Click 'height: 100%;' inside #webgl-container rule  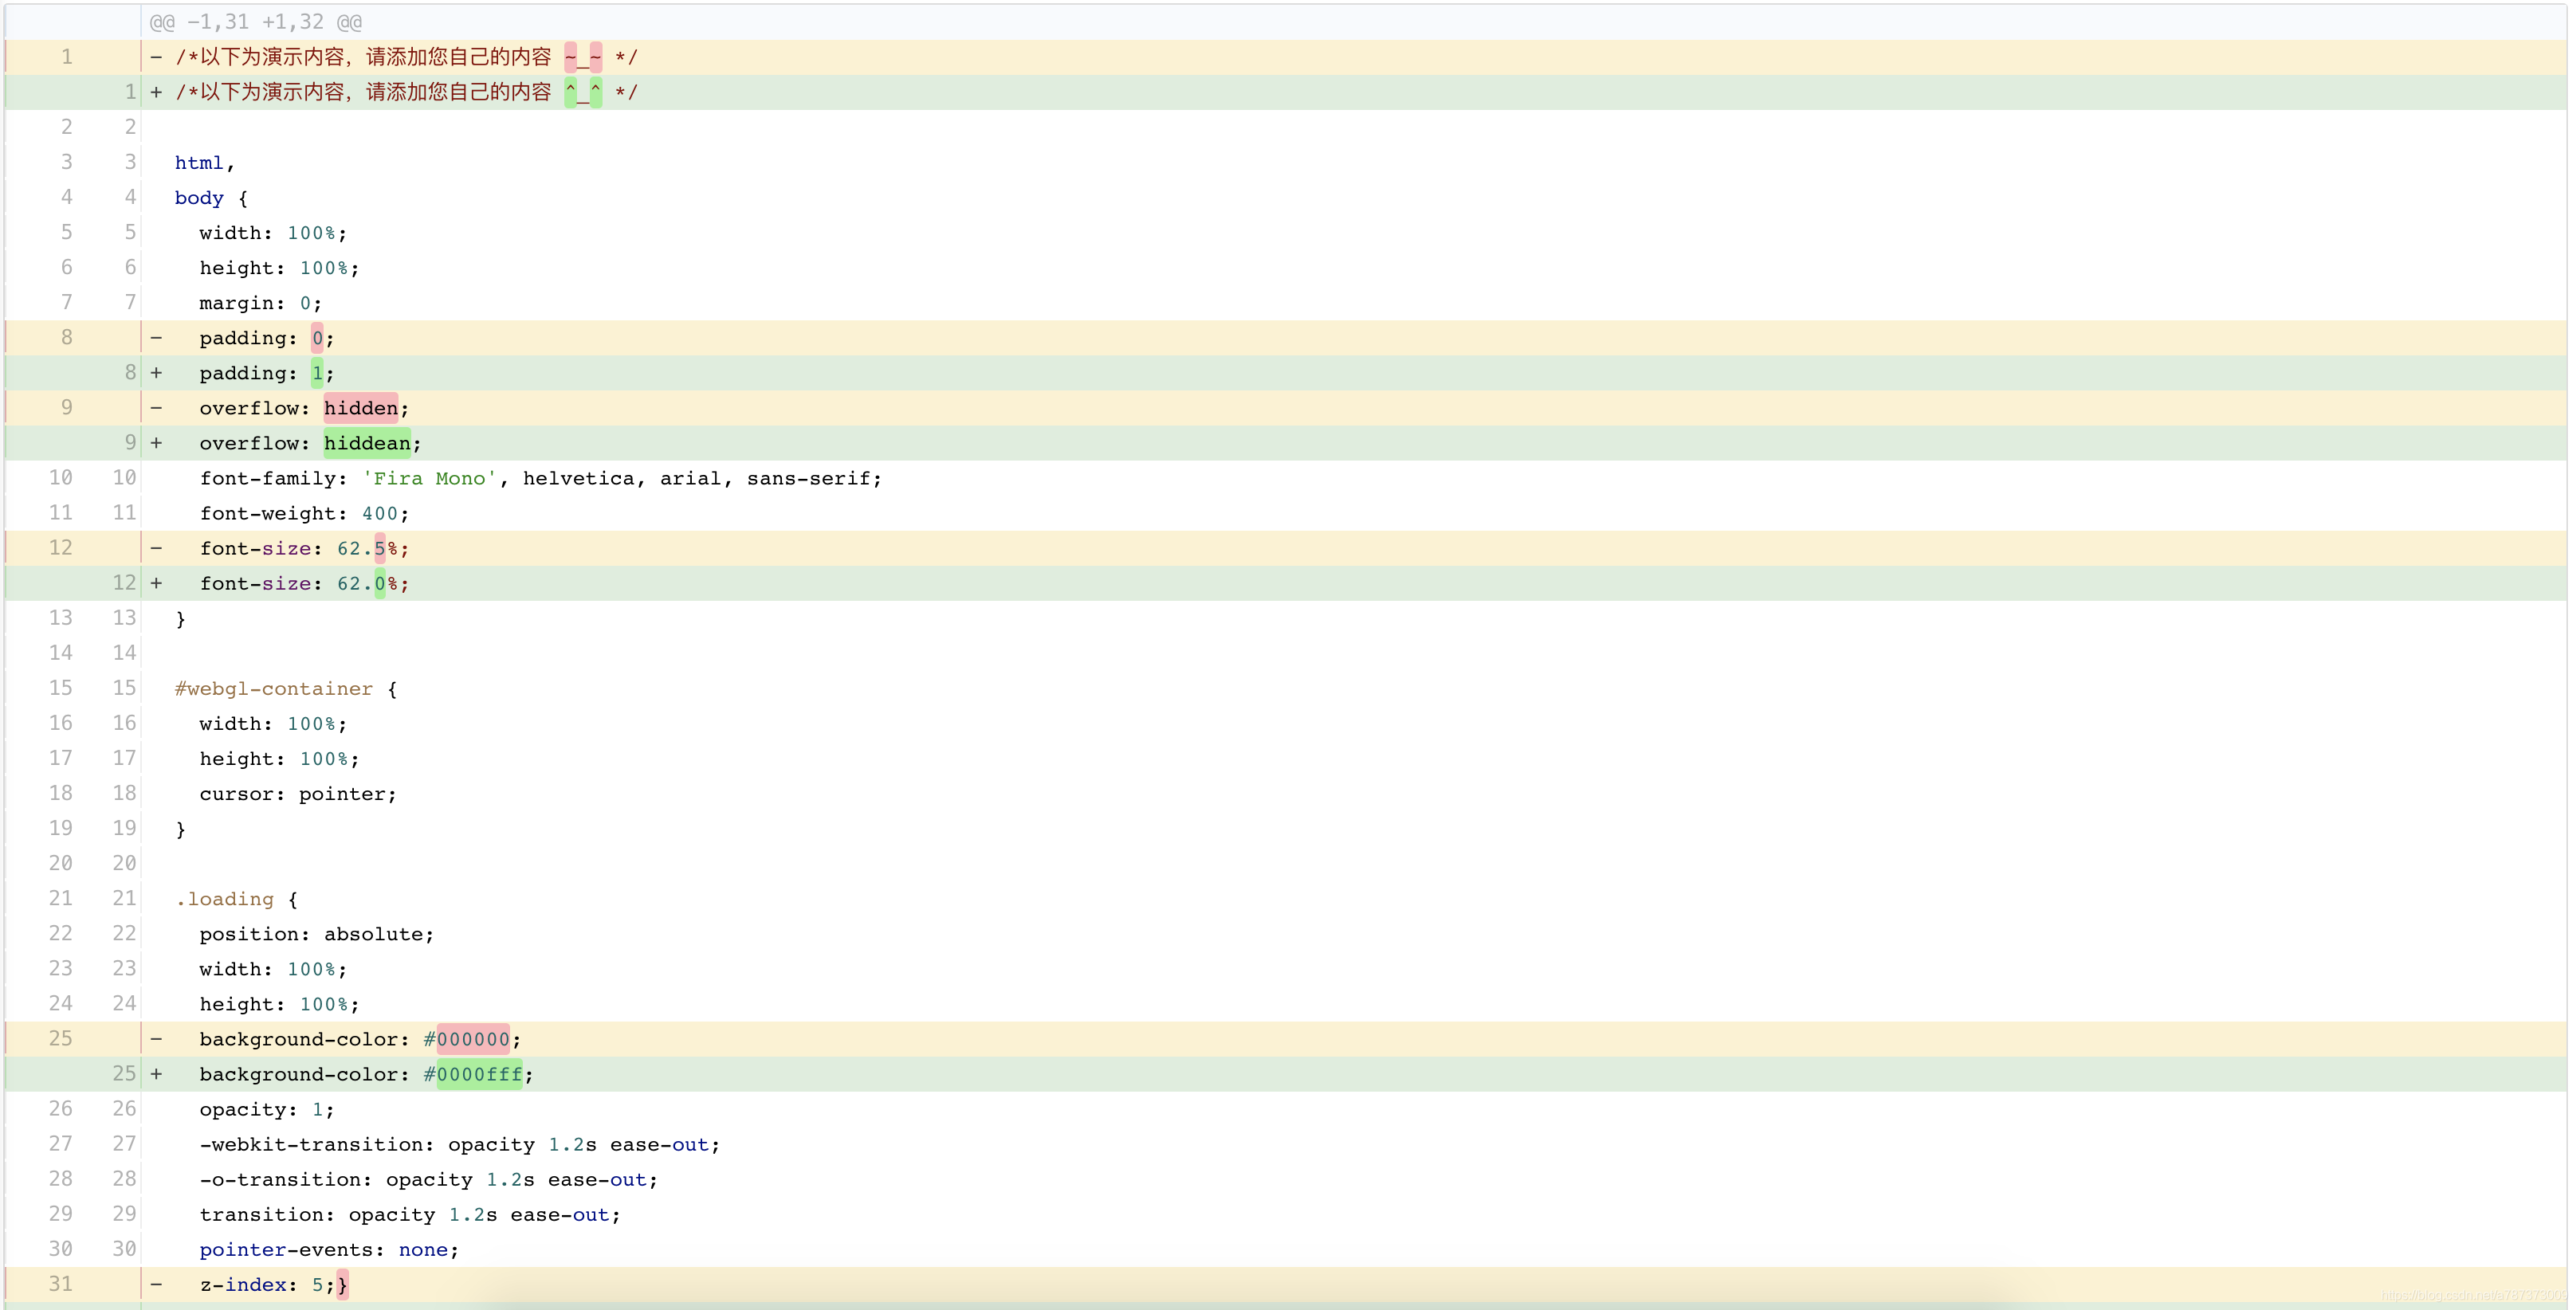[x=279, y=759]
